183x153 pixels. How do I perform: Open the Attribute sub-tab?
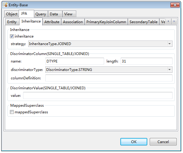(x=52, y=22)
